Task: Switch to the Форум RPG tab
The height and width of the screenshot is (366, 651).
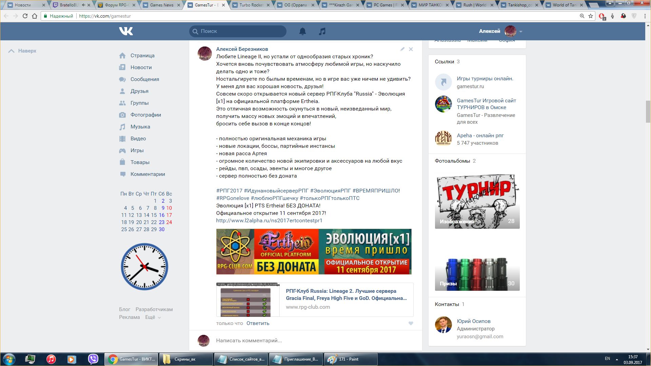Action: point(117,5)
